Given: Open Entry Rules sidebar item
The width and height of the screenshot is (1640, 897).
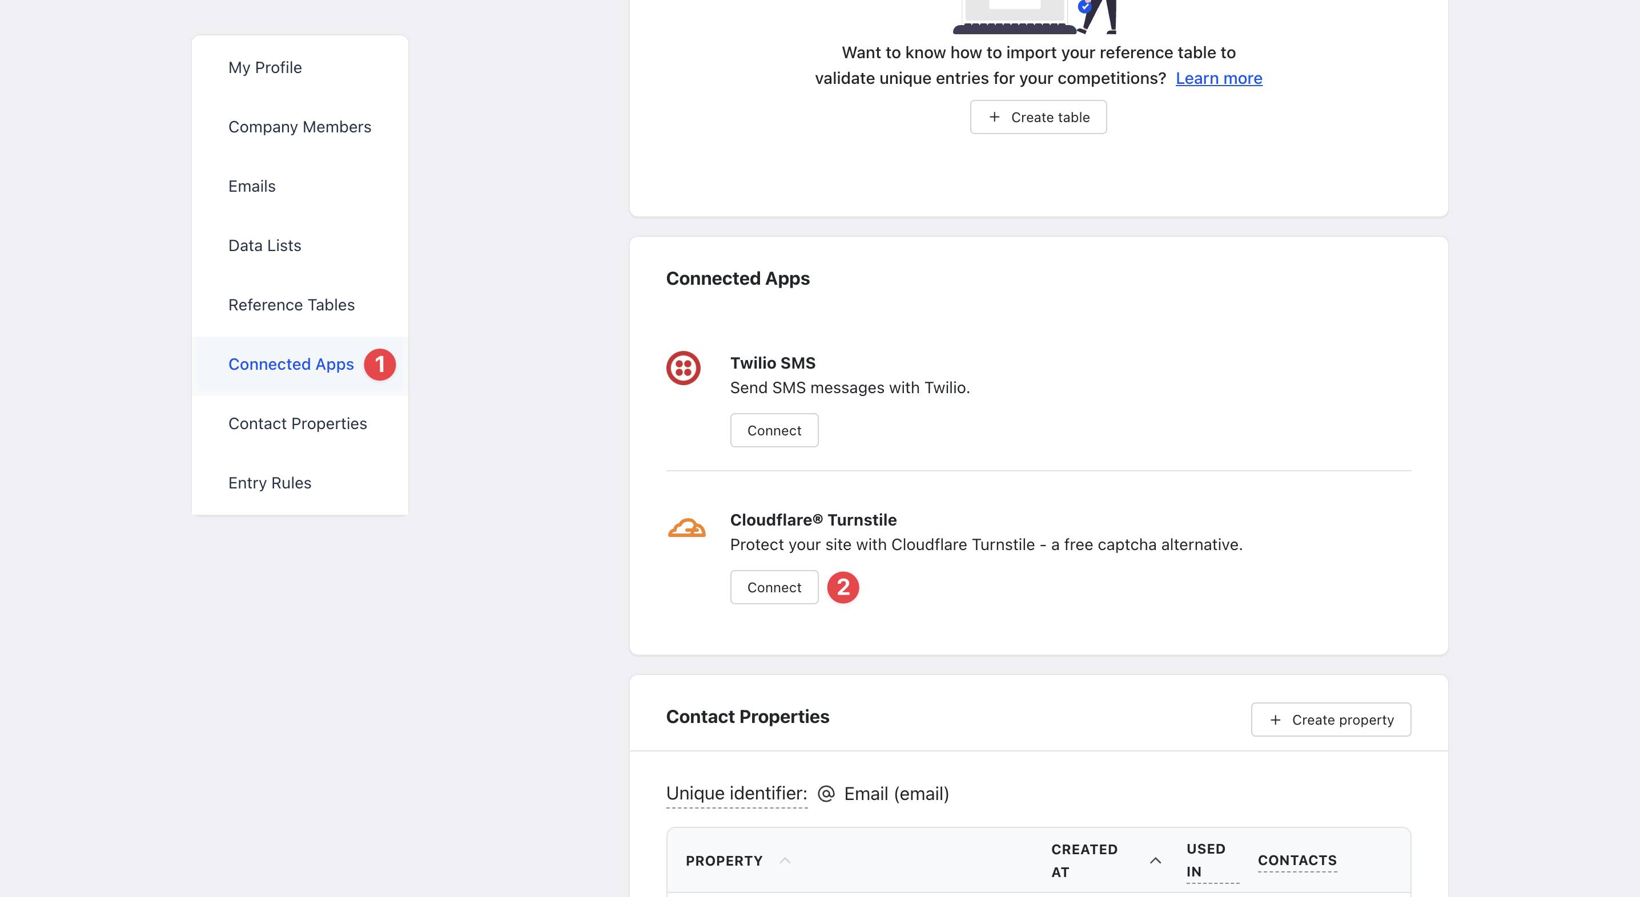Looking at the screenshot, I should (x=270, y=483).
